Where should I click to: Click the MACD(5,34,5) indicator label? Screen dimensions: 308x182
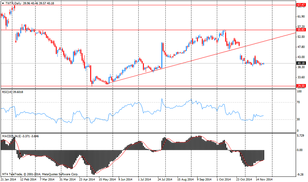coord(11,136)
